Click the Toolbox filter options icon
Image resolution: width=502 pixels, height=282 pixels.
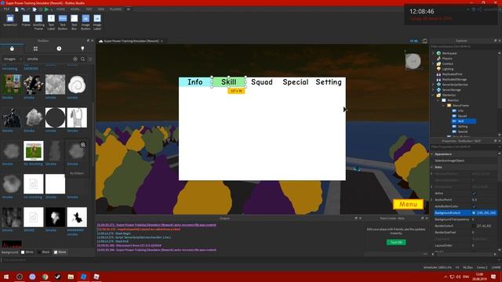click(90, 59)
